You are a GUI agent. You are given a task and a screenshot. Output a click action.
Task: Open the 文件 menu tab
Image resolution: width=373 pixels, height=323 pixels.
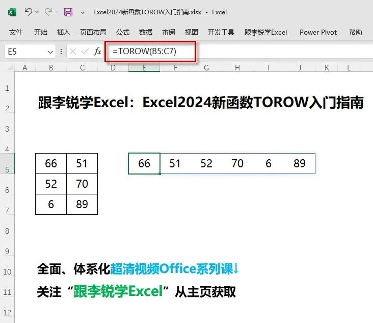(16, 32)
